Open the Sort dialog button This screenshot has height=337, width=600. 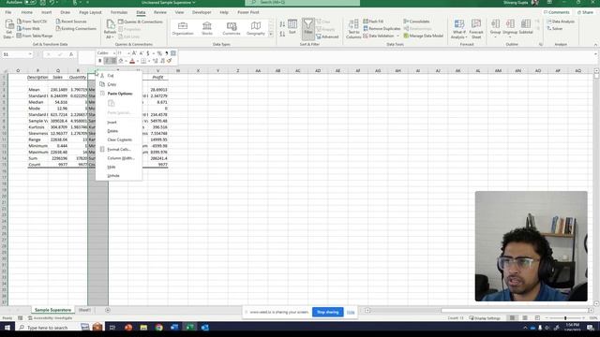tap(292, 27)
